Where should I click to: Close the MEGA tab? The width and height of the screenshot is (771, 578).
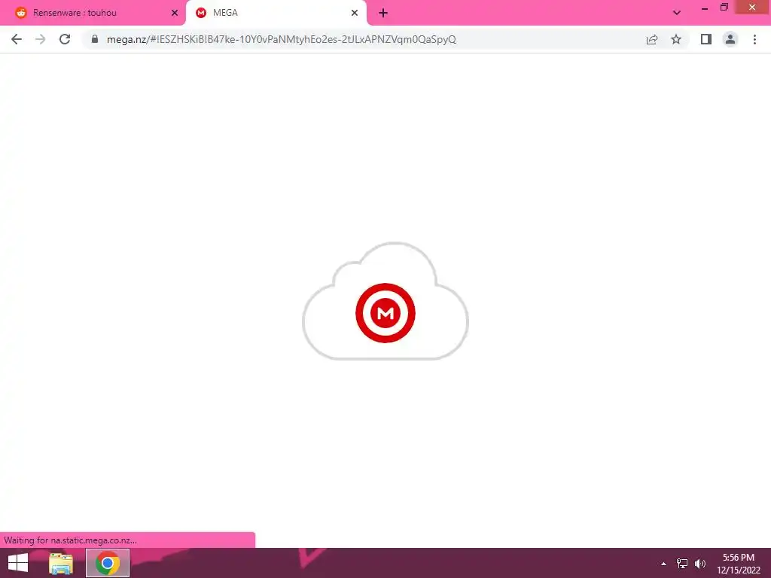pos(355,14)
